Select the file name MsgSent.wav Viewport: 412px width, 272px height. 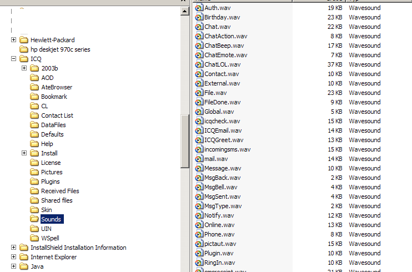point(223,197)
